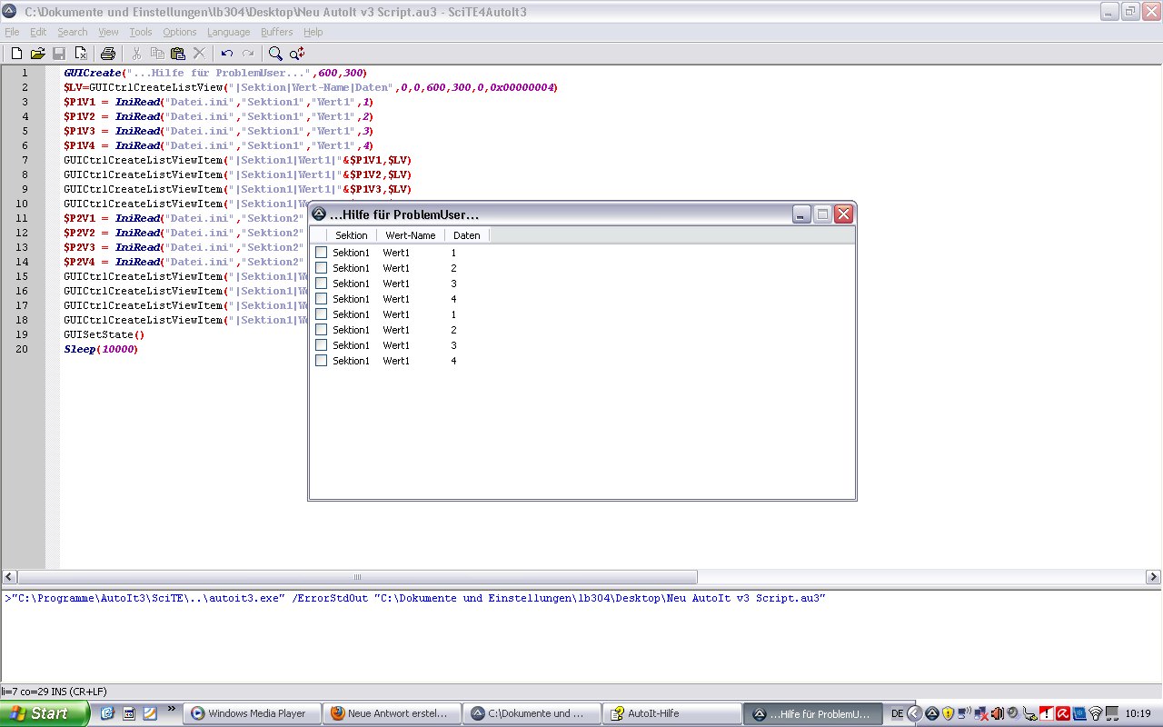Click the New file toolbar icon

[16, 54]
